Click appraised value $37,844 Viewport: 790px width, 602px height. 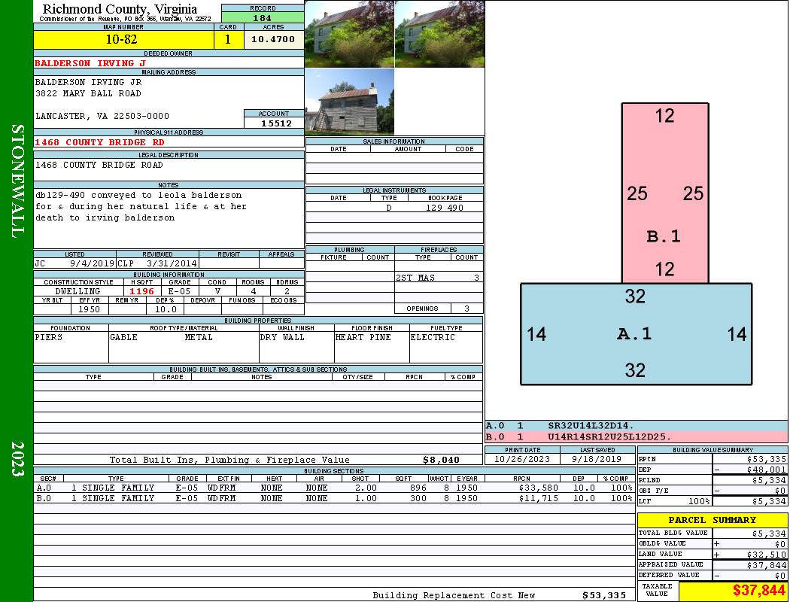(767, 564)
